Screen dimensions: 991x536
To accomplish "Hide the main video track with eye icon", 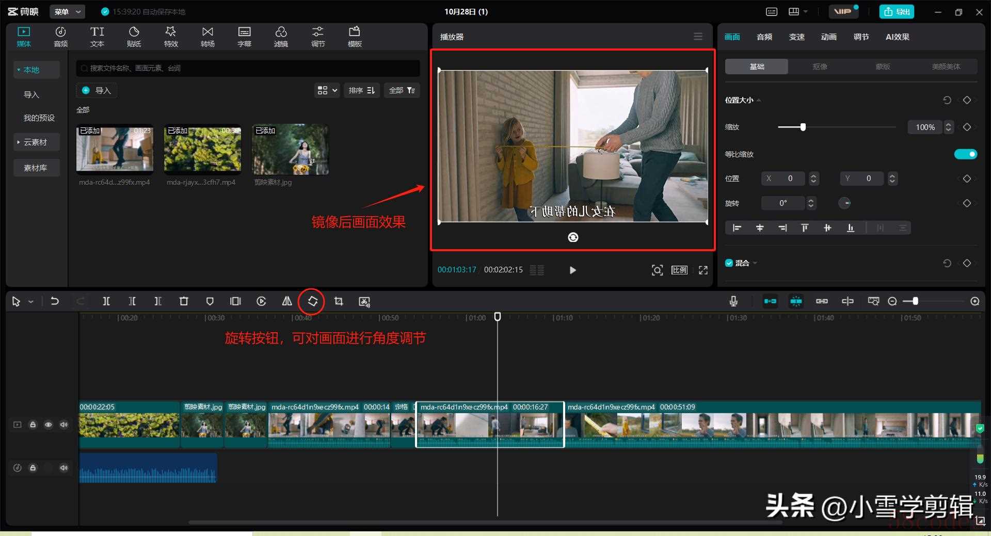I will pyautogui.click(x=49, y=425).
